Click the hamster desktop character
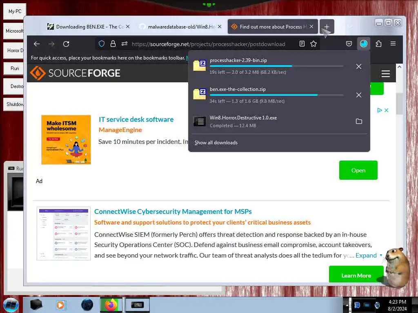Image resolution: width=418 pixels, height=313 pixels. tap(397, 268)
